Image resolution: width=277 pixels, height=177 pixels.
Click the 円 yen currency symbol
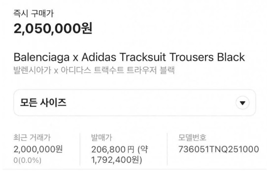(131, 149)
